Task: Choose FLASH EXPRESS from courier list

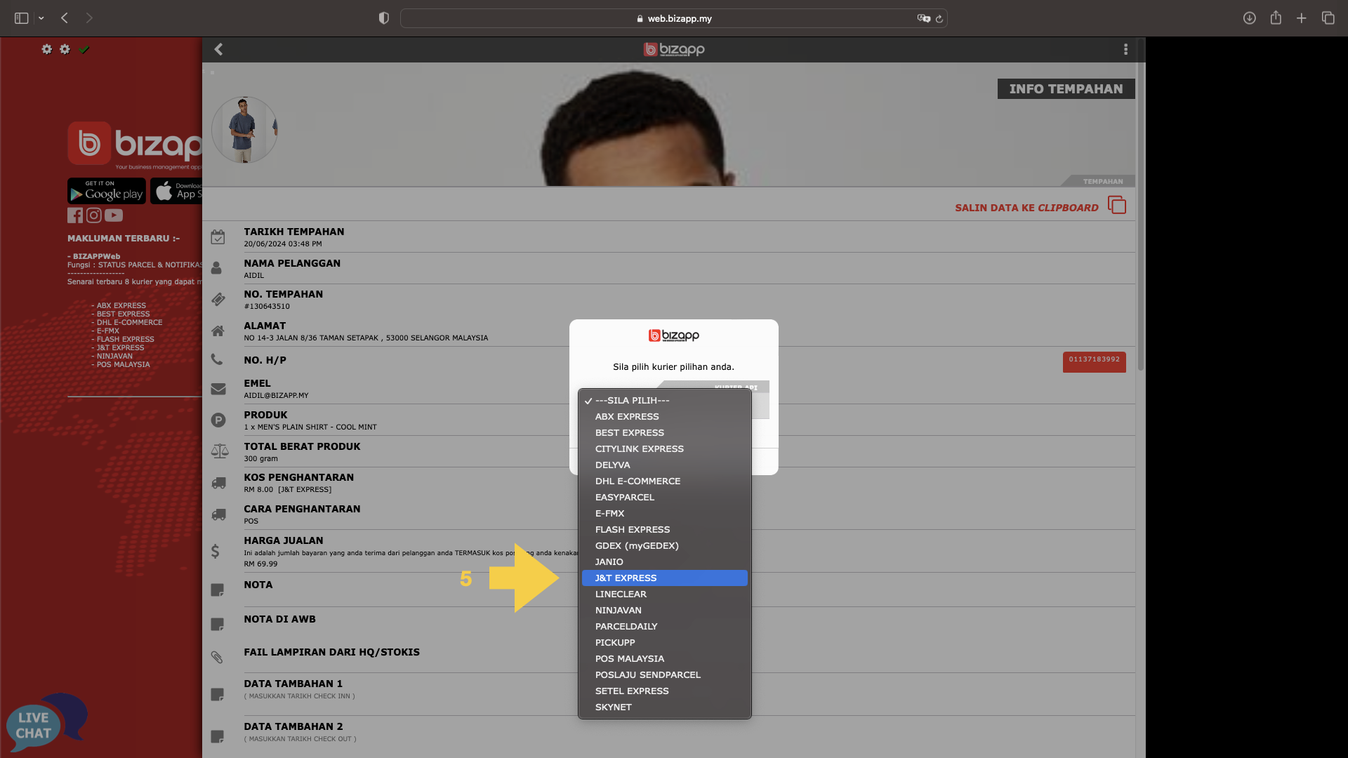Action: click(665, 529)
